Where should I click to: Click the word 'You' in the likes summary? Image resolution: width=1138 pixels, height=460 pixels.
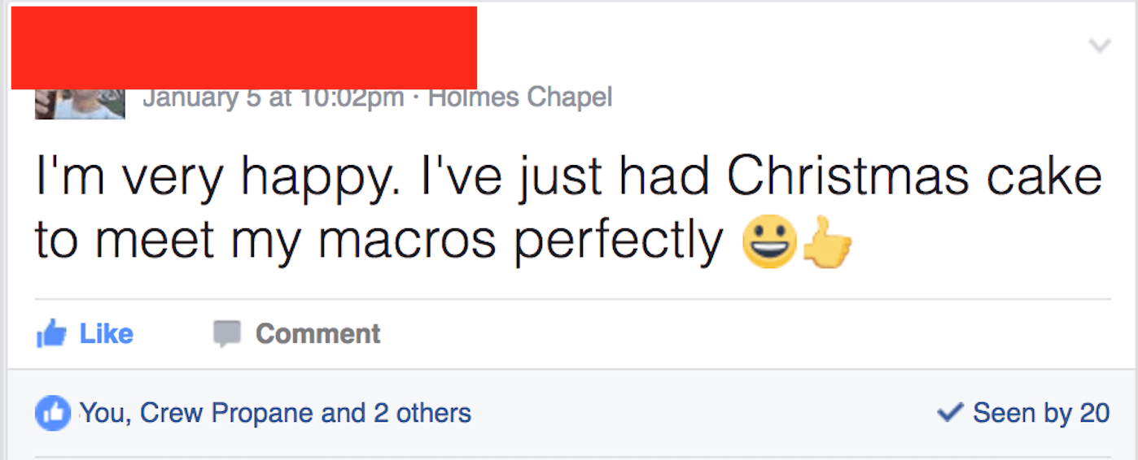click(x=103, y=414)
